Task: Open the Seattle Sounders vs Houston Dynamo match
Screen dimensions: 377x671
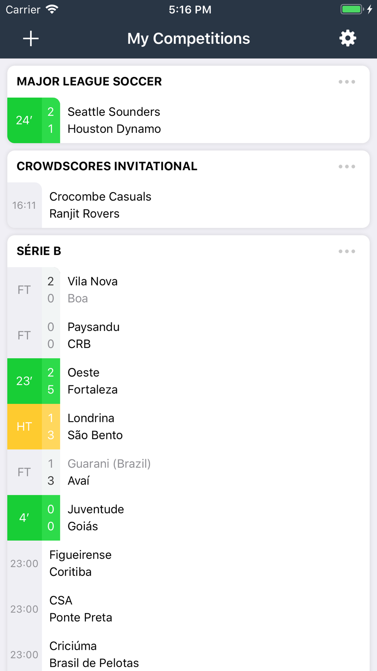Action: (x=188, y=120)
